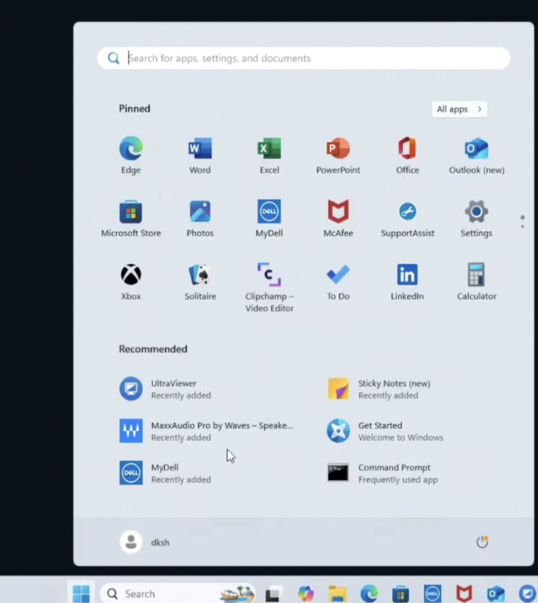
Task: Open Settings from pinned apps
Action: tap(476, 217)
